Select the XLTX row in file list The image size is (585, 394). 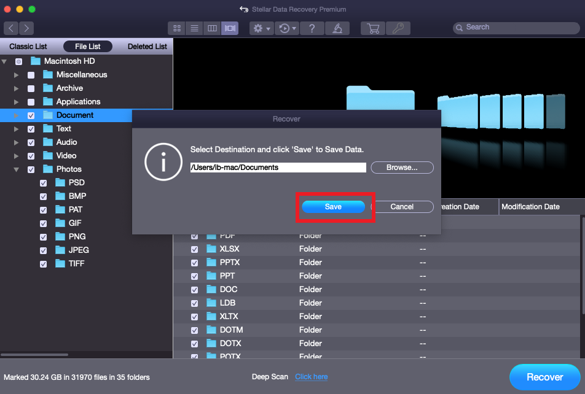pyautogui.click(x=377, y=317)
